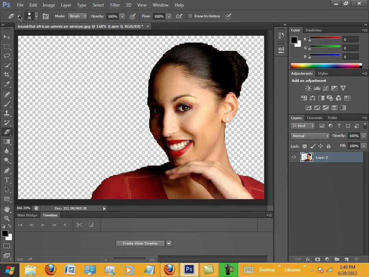The width and height of the screenshot is (369, 277).
Task: Switch to the Swatches tab
Action: (313, 30)
